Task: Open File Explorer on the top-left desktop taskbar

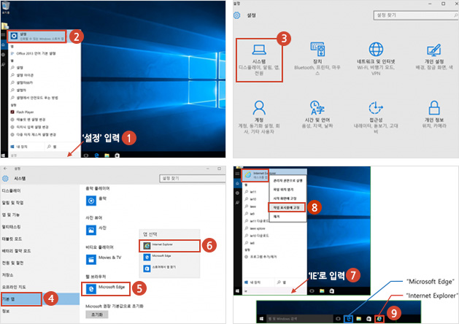Action: pyautogui.click(x=107, y=155)
